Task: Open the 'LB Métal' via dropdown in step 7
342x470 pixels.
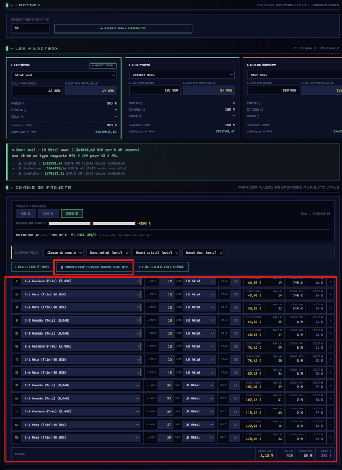Action: pyautogui.click(x=199, y=359)
